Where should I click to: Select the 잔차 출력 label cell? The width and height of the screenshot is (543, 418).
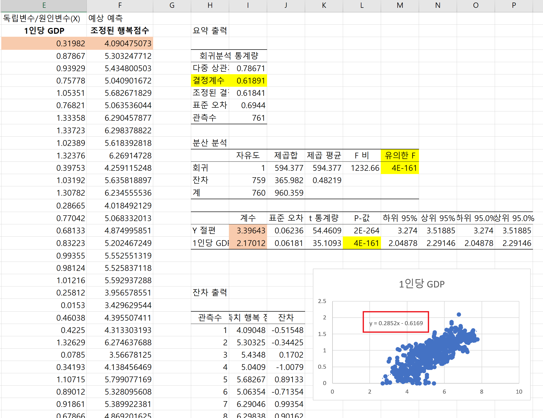210,292
